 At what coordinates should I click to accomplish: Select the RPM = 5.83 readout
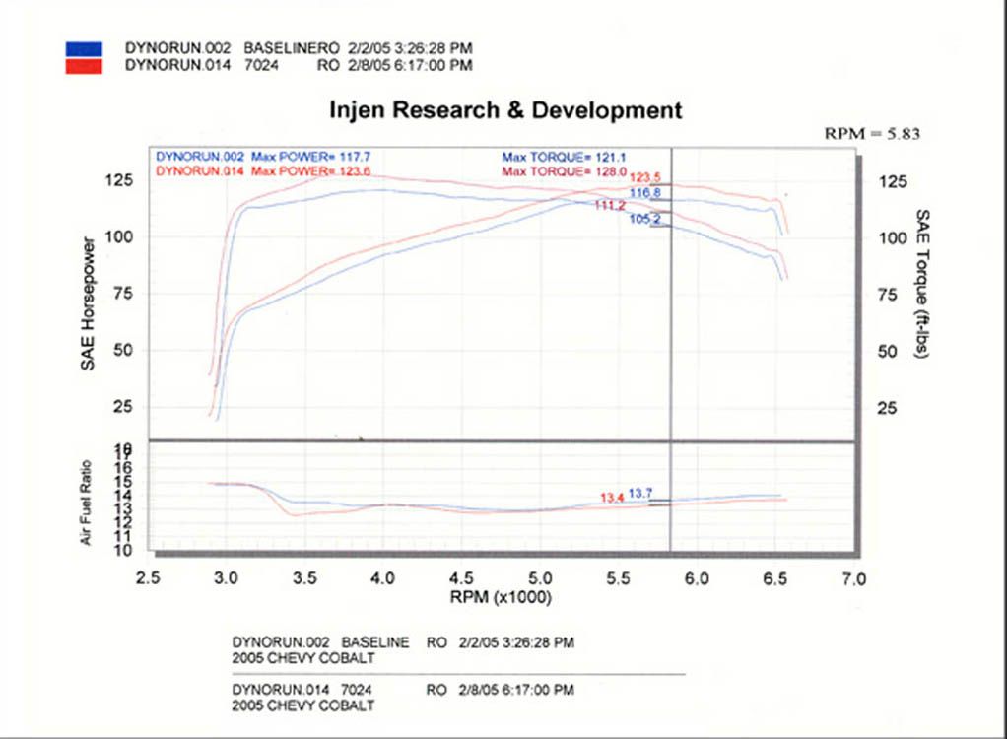coord(872,134)
